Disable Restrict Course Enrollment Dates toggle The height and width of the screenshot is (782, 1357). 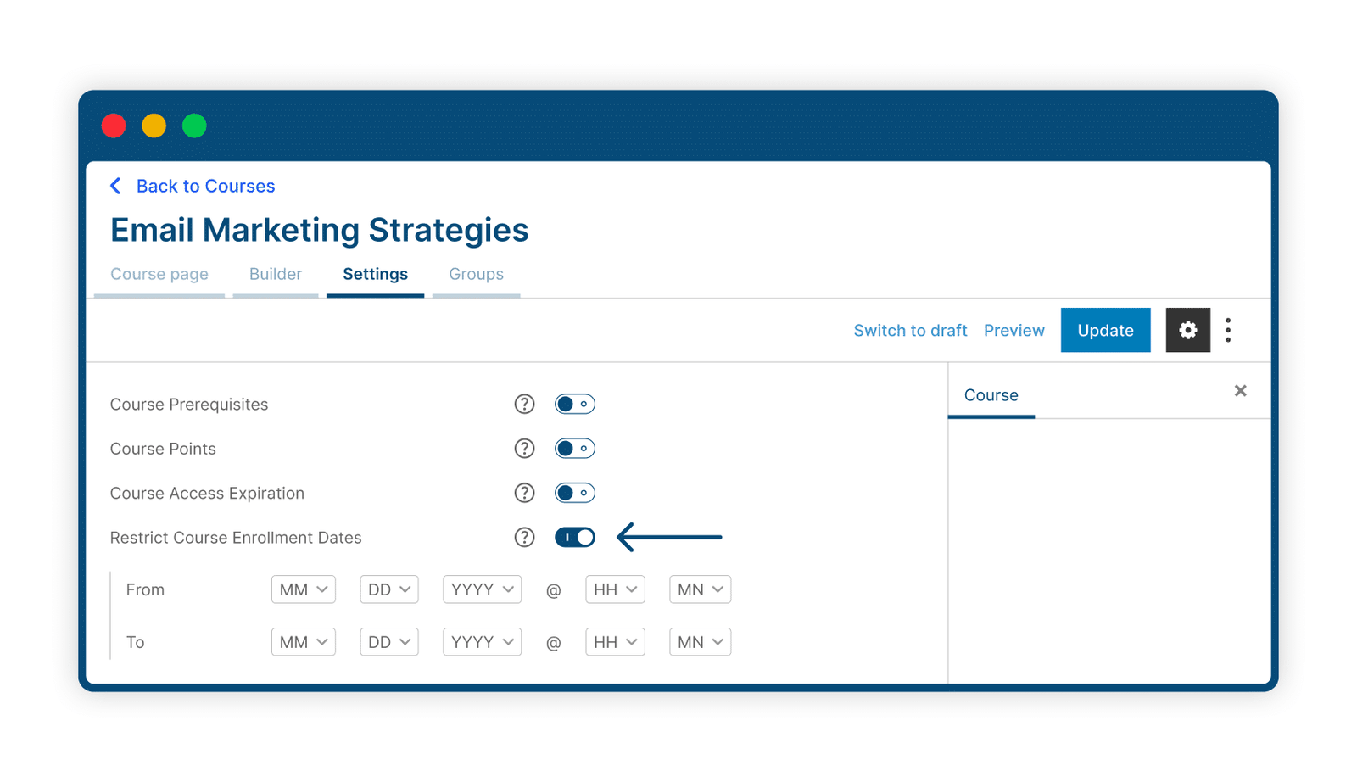click(575, 538)
